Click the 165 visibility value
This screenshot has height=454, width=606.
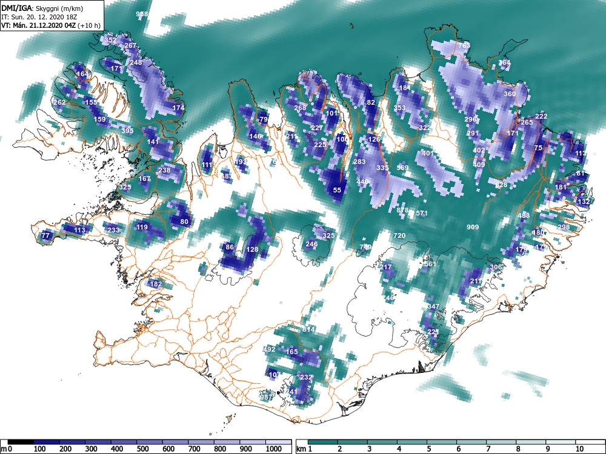(292, 352)
